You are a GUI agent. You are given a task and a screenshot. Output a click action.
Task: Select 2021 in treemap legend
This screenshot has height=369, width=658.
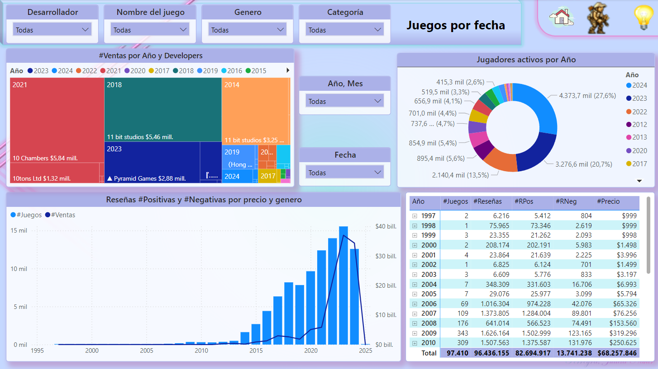111,70
